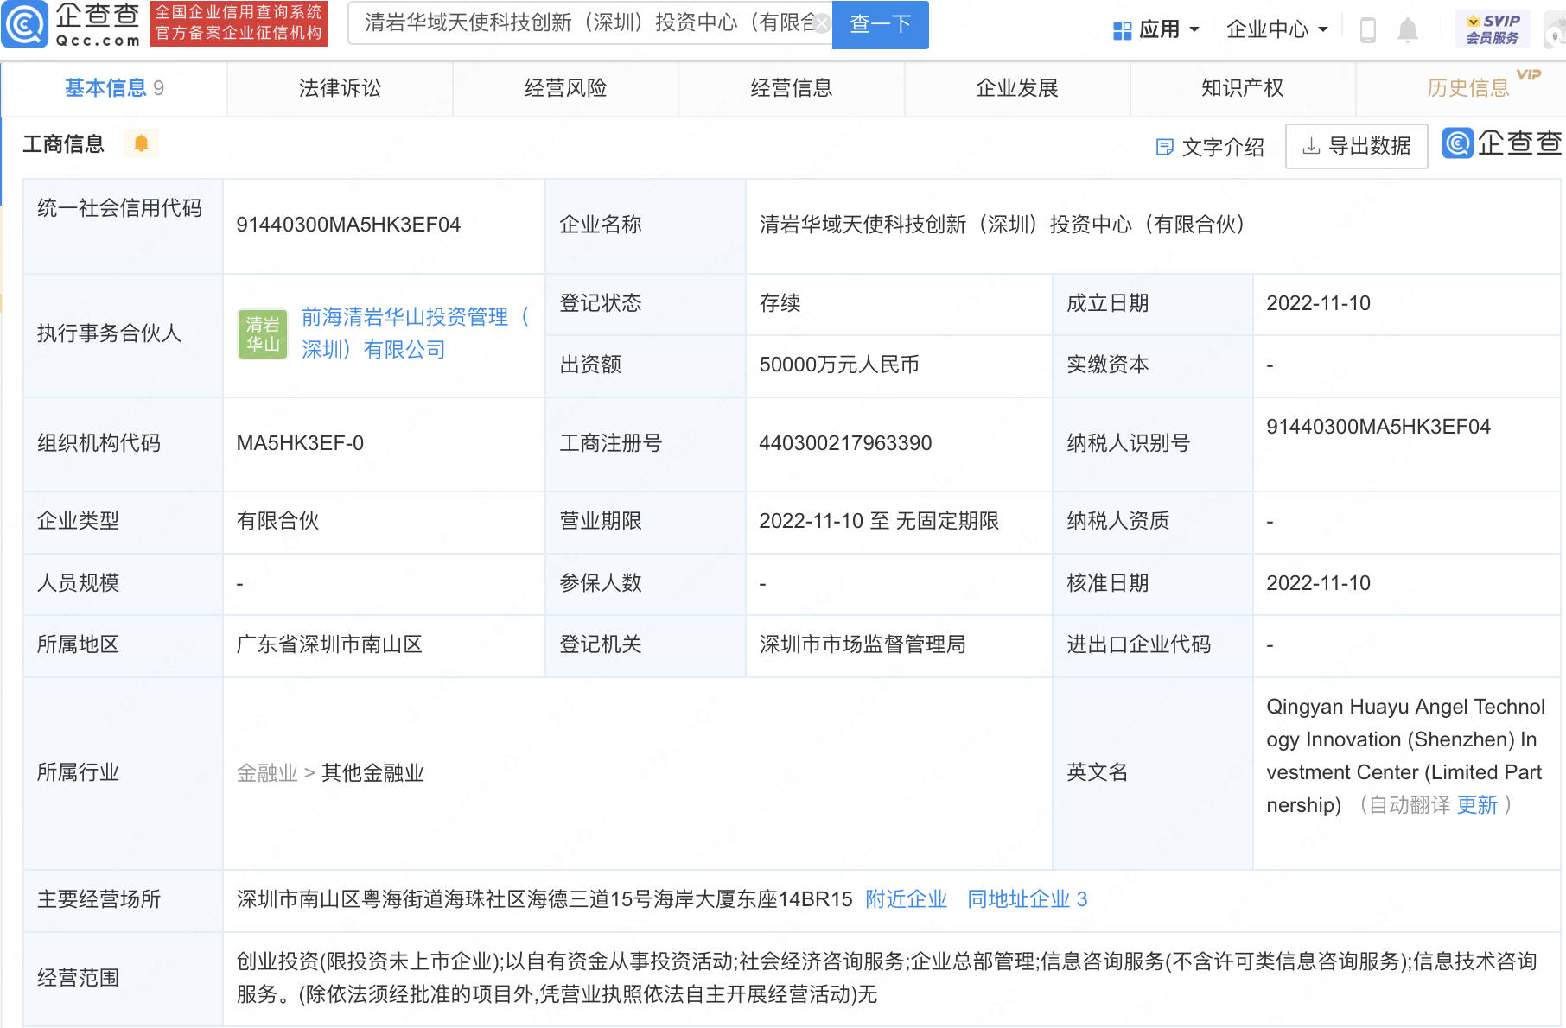The height and width of the screenshot is (1028, 1566).
Task: Click the orange alert bell beside 工商信息
Action: pos(141,143)
